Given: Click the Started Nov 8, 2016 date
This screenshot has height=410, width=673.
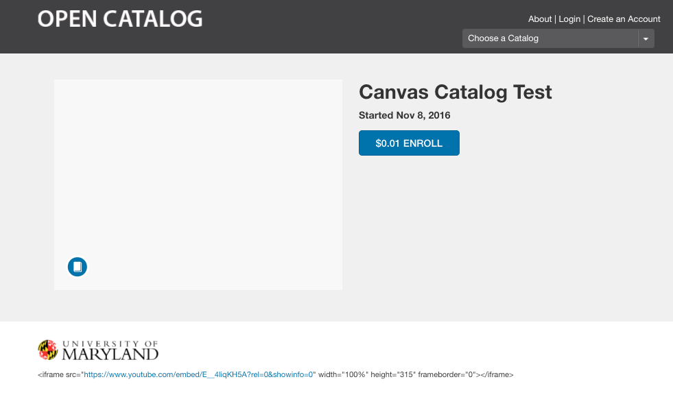Looking at the screenshot, I should point(405,115).
